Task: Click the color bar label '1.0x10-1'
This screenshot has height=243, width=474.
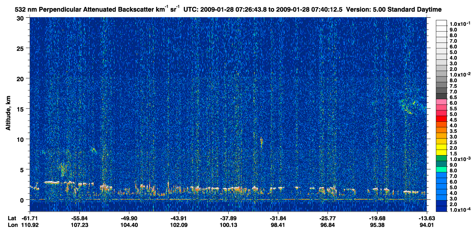Action: click(x=460, y=24)
